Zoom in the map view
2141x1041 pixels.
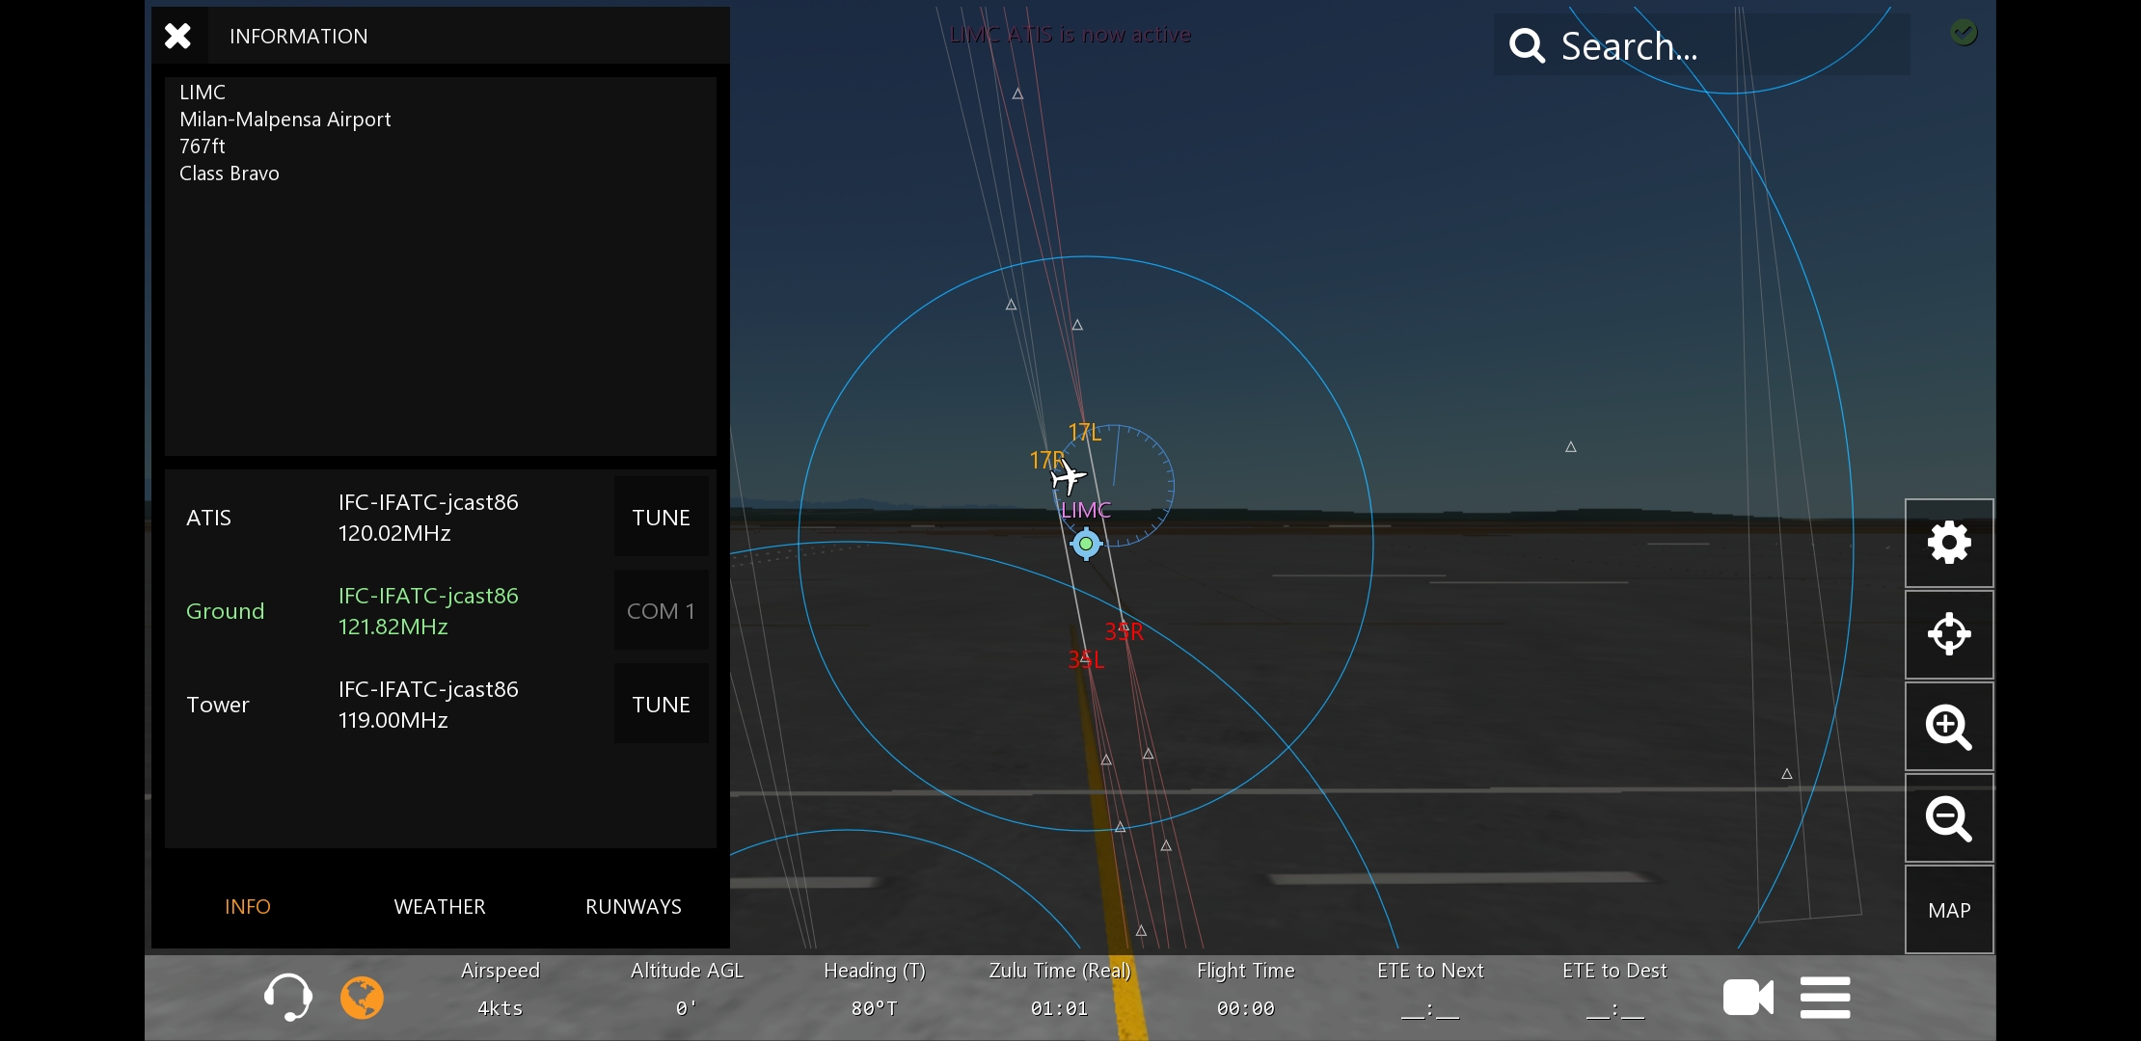1948,727
